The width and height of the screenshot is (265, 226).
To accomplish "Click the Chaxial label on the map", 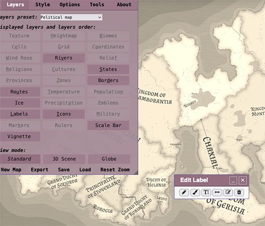I will 210,152.
